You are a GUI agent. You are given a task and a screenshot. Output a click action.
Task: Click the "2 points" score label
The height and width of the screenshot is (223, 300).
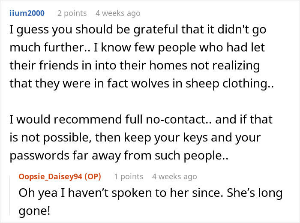point(72,13)
